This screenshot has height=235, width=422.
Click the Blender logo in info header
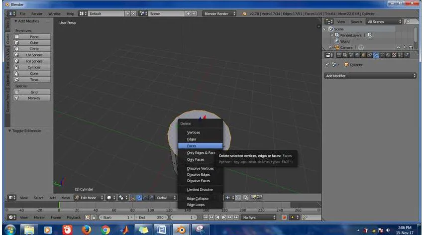244,14
